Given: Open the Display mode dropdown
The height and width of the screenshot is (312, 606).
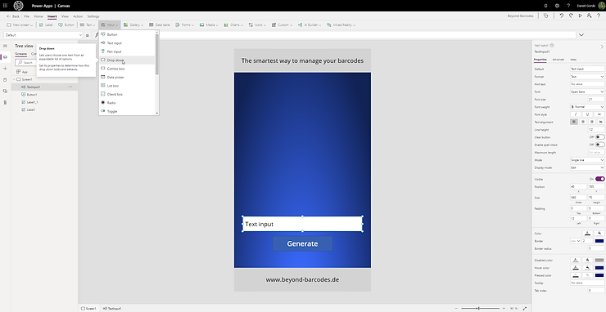Looking at the screenshot, I should click(x=587, y=167).
